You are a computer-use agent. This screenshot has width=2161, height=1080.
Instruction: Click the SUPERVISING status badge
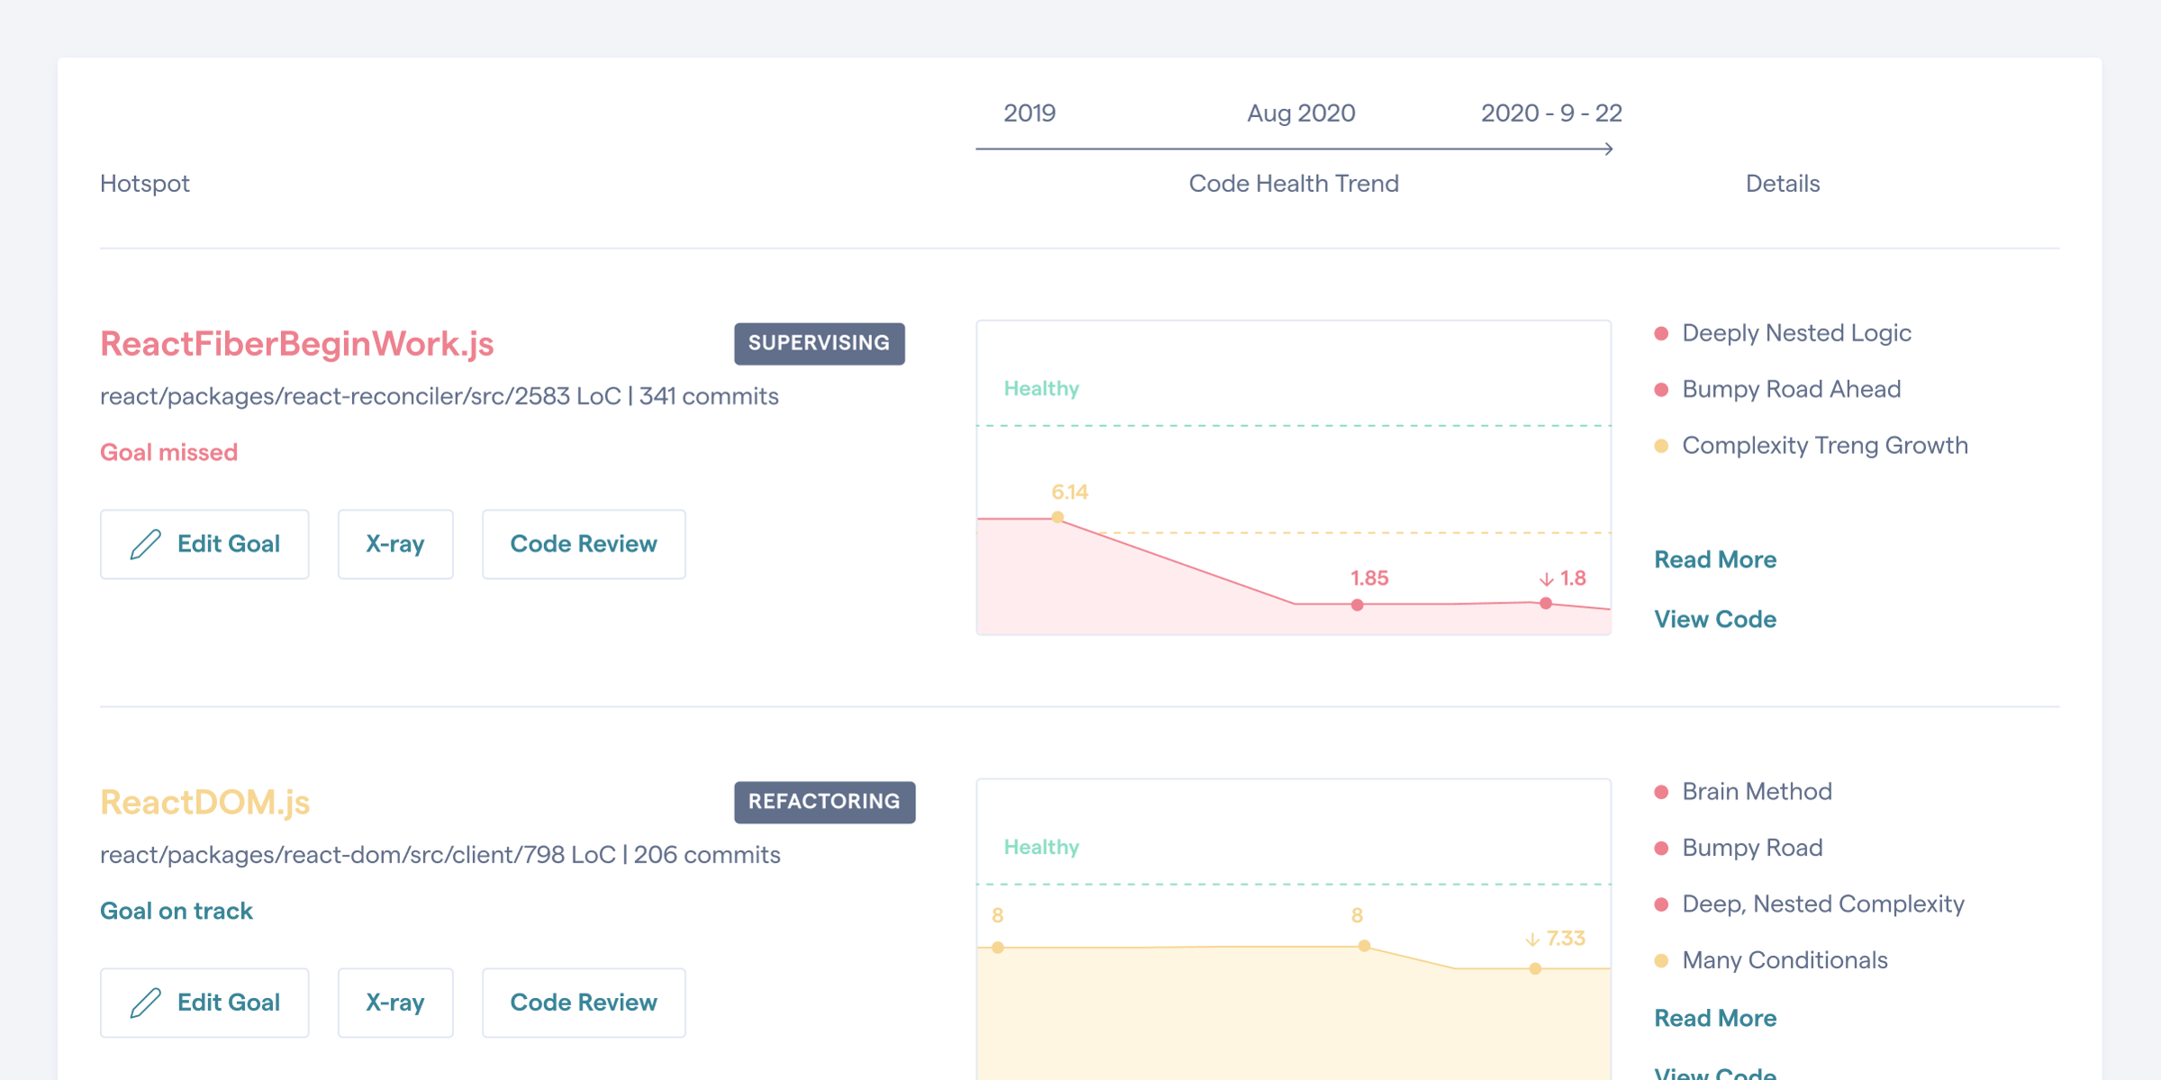coord(819,343)
